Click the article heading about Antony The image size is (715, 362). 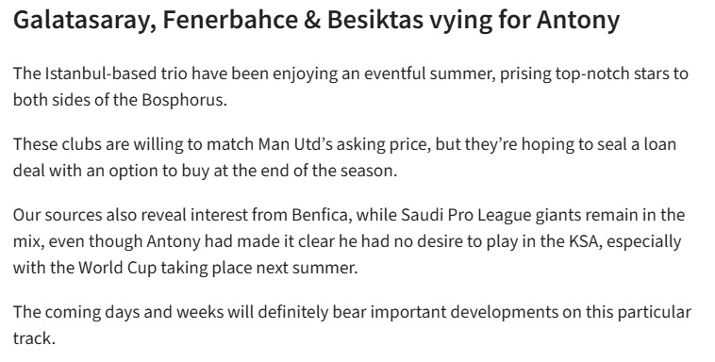click(x=316, y=20)
